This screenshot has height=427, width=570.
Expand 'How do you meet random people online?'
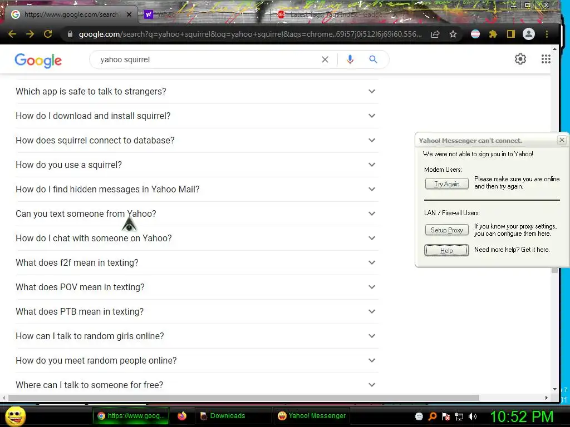[x=196, y=360]
